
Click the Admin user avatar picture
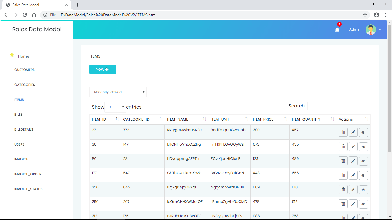pos(371,30)
